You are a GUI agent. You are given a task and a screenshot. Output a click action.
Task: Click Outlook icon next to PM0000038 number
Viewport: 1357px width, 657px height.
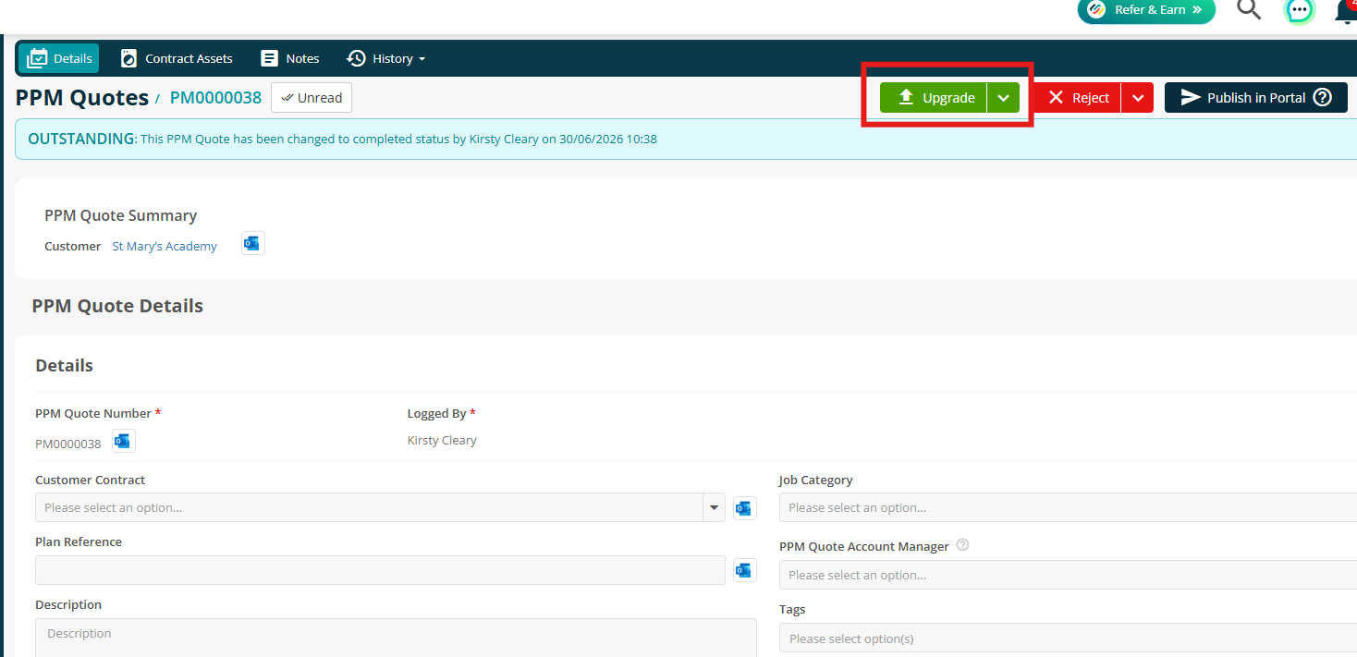(x=123, y=442)
